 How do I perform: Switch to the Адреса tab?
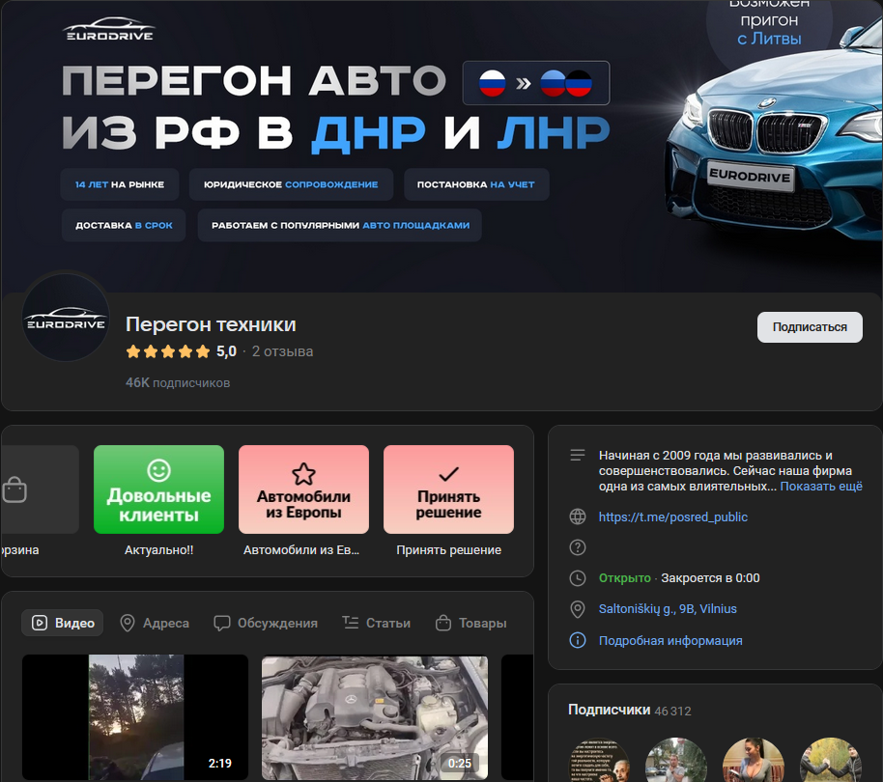point(155,623)
